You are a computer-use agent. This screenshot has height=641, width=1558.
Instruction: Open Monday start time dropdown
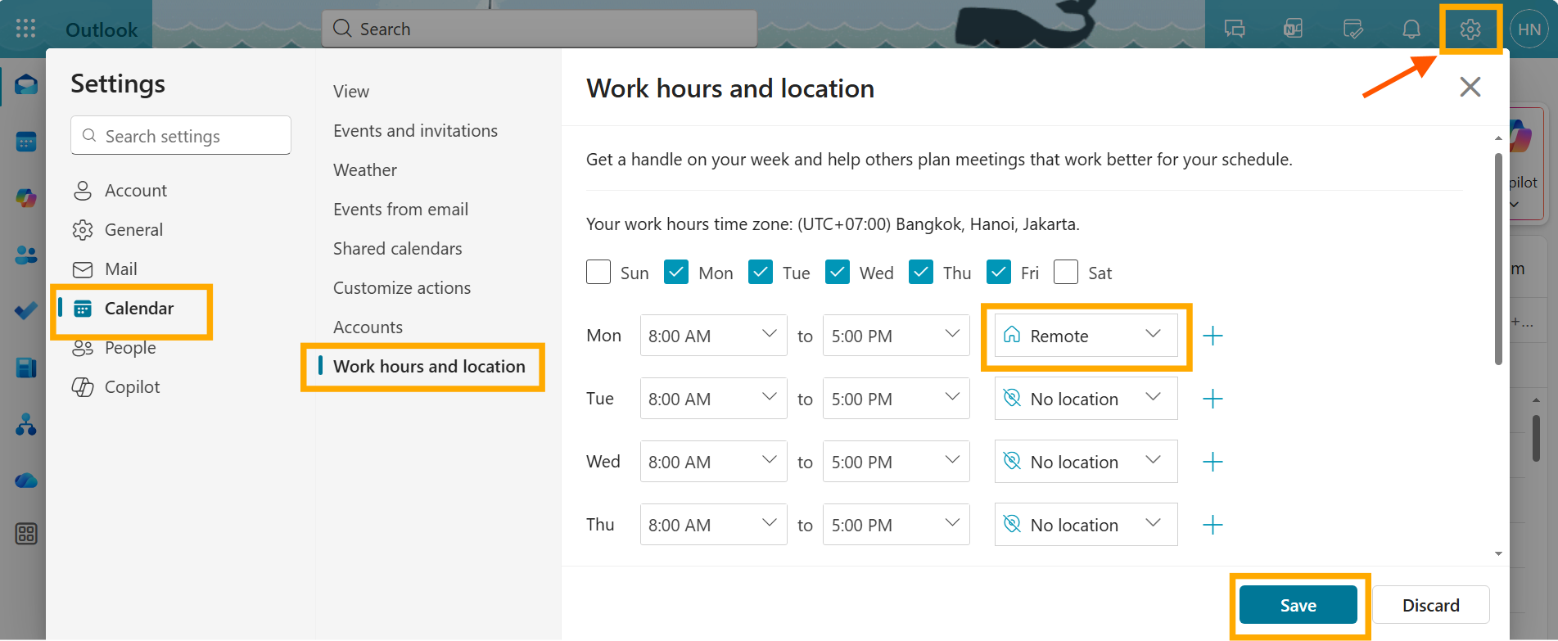coord(713,336)
